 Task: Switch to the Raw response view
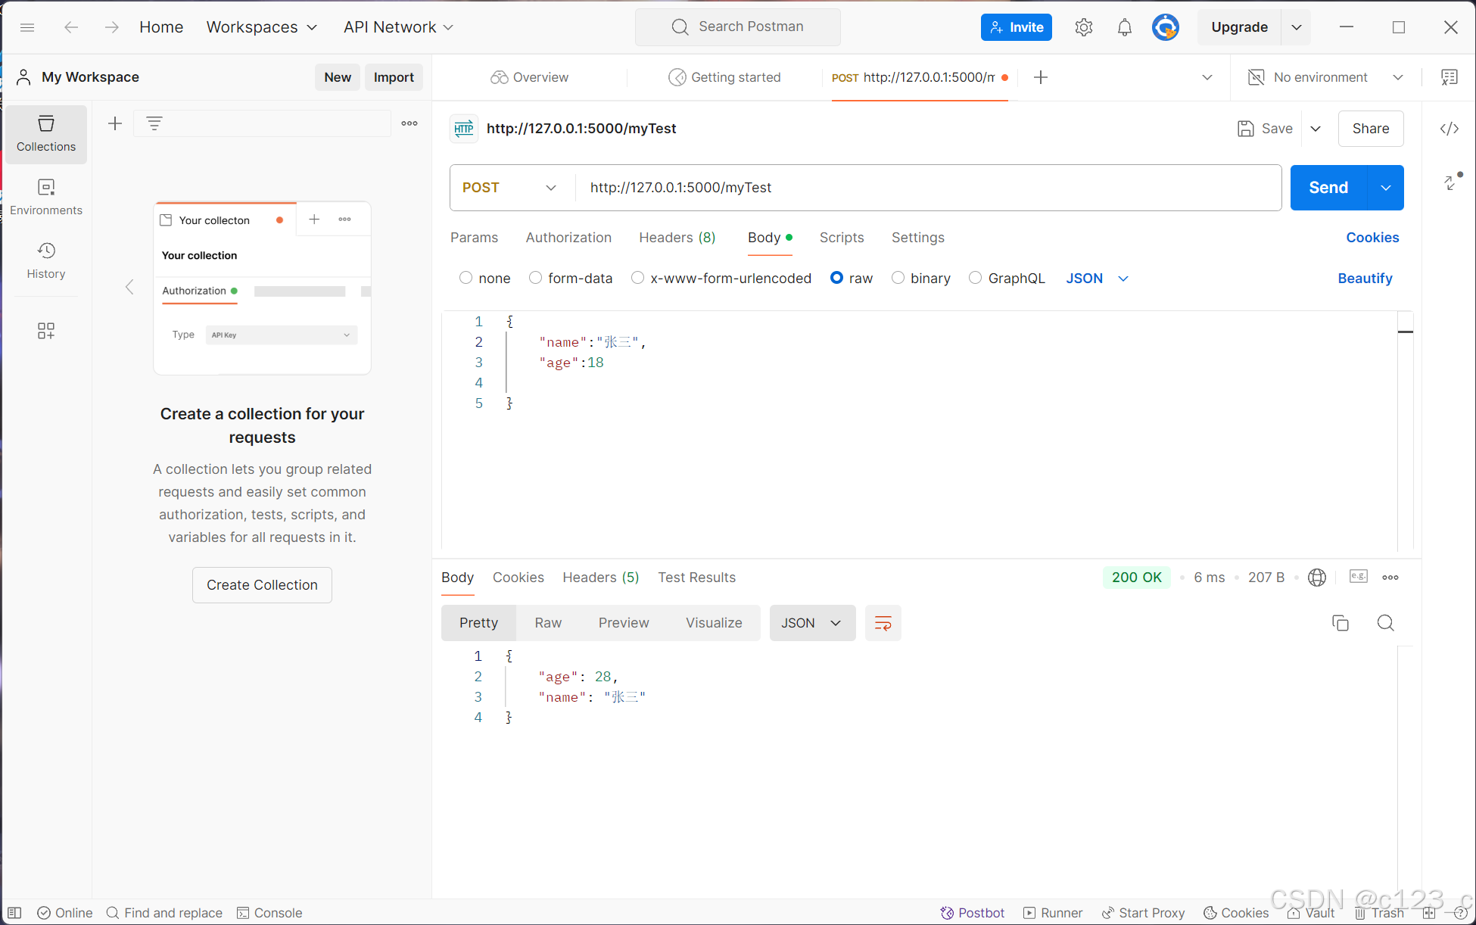click(x=548, y=623)
